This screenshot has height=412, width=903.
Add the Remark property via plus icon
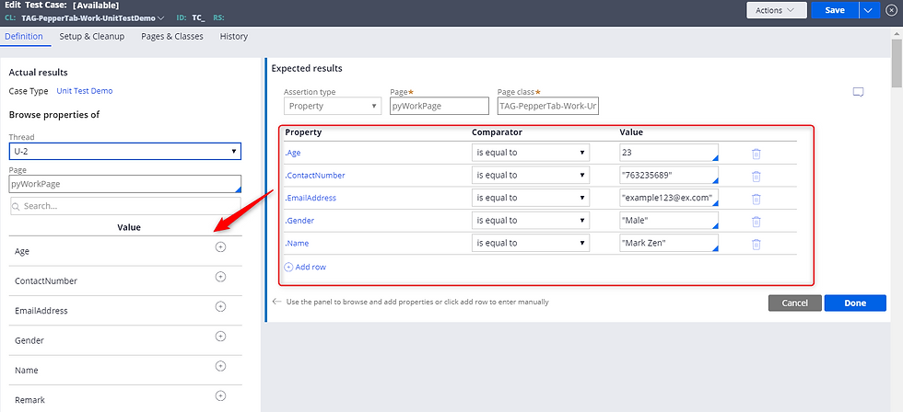(x=220, y=396)
